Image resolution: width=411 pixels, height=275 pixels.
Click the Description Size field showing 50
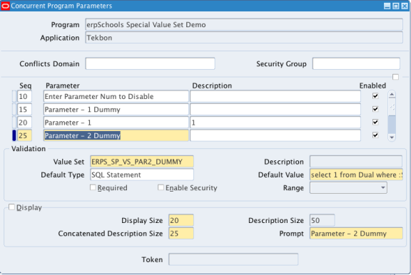point(322,220)
